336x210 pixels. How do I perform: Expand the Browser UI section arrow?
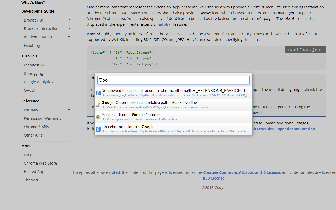click(69, 20)
